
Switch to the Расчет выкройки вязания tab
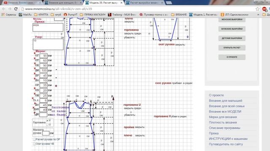(144, 3)
